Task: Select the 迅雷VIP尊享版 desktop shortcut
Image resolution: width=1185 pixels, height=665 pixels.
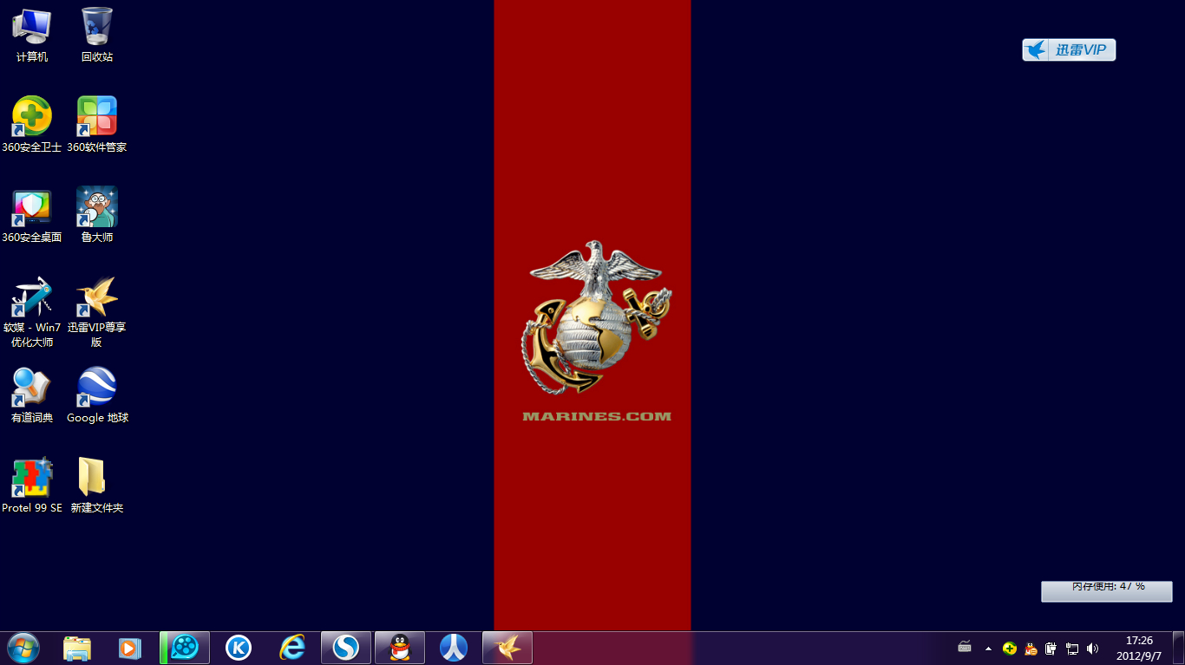Action: point(97,312)
